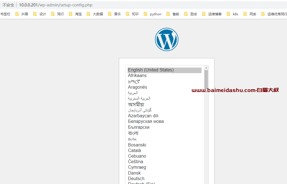
Task: Open the 运维博客 bookmark folder
Action: point(212,14)
